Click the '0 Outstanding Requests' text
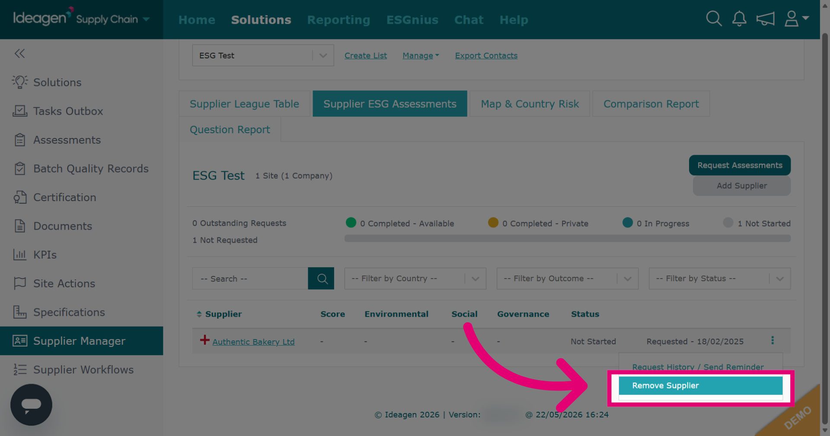 (239, 223)
